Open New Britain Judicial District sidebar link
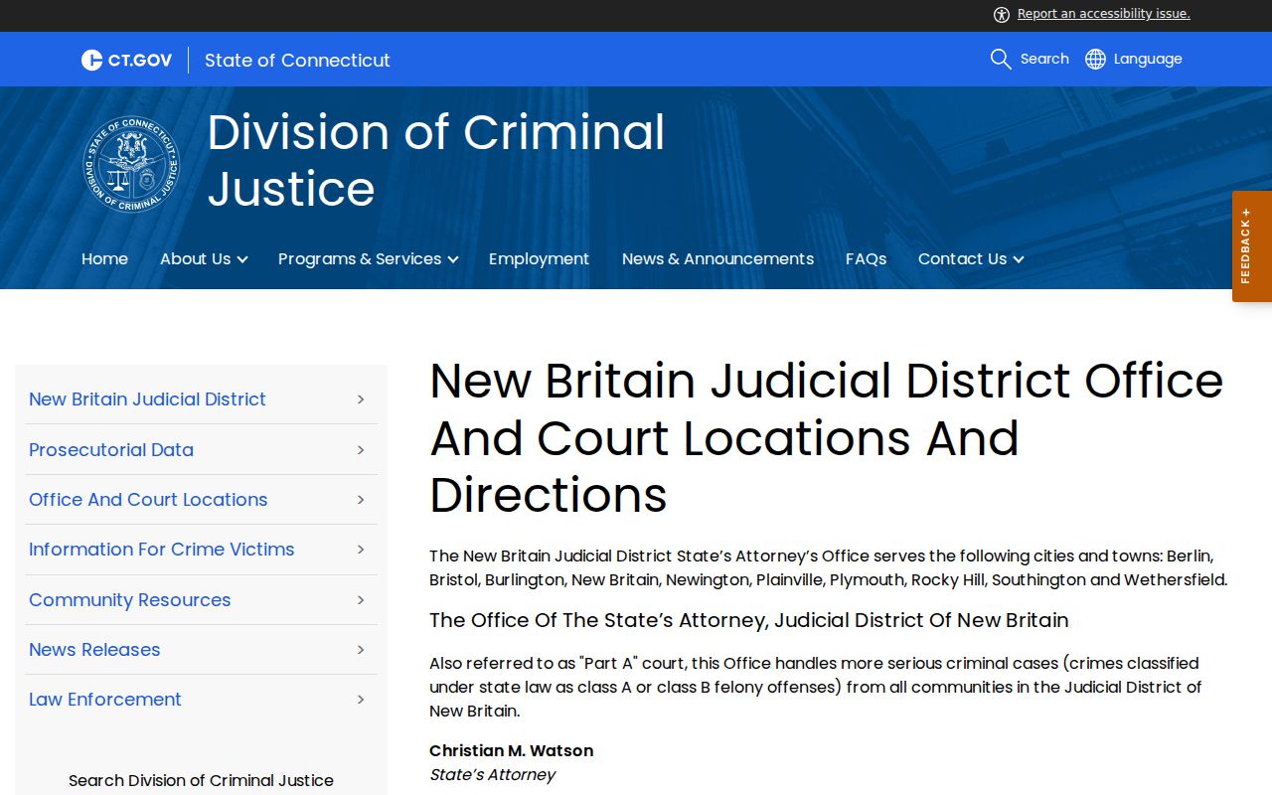1272x795 pixels. pyautogui.click(x=147, y=399)
